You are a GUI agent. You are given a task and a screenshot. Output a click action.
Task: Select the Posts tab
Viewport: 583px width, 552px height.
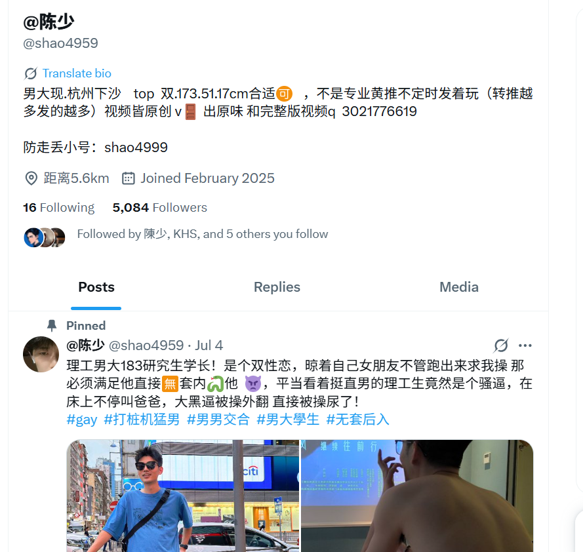tap(96, 287)
